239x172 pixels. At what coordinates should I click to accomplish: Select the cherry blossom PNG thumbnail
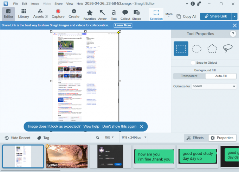[67, 157]
